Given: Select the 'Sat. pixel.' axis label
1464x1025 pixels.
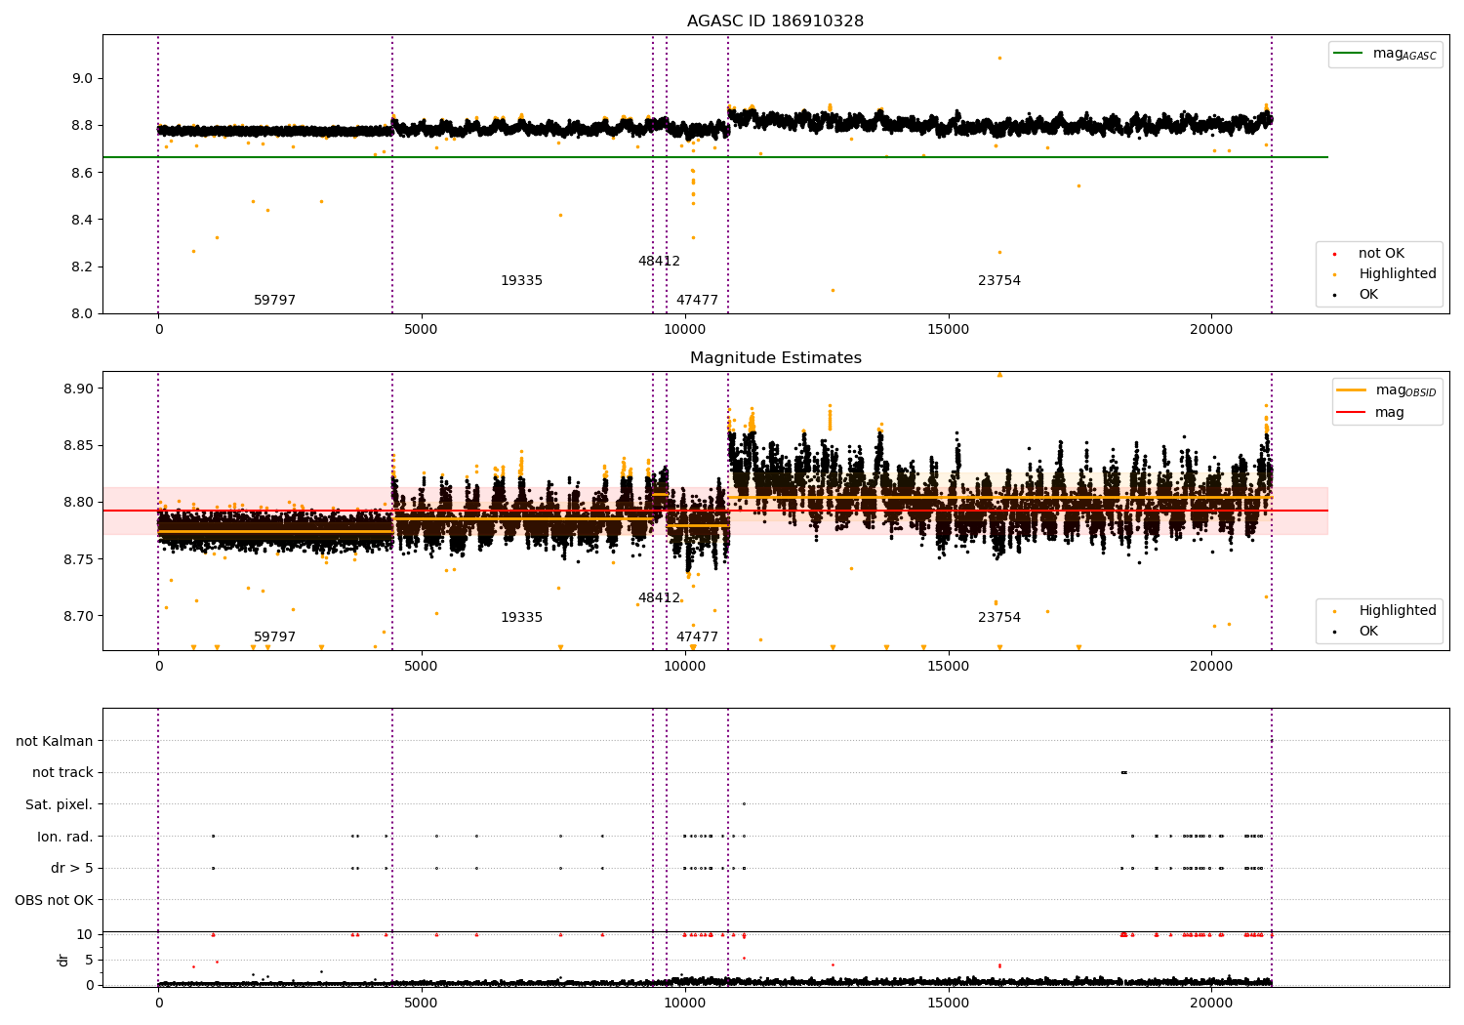Looking at the screenshot, I should coord(60,805).
